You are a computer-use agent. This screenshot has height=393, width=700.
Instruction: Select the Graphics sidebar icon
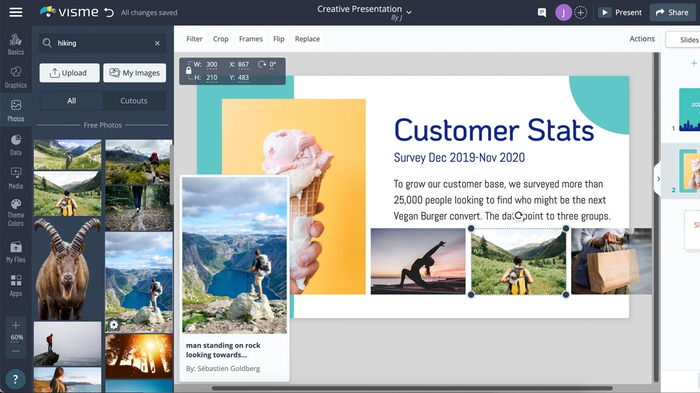pos(15,78)
